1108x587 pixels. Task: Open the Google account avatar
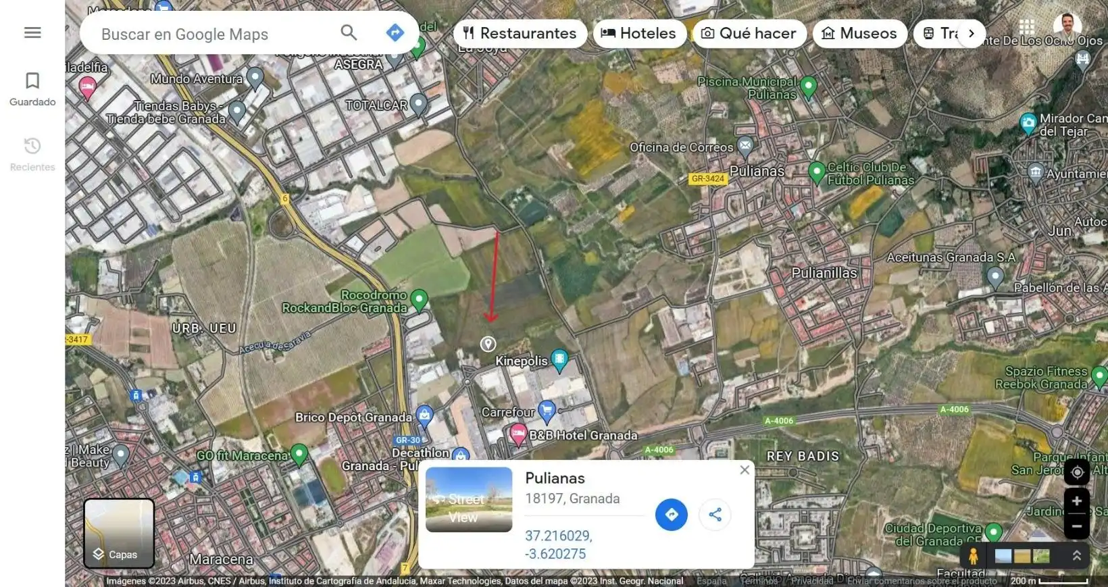coord(1067,27)
